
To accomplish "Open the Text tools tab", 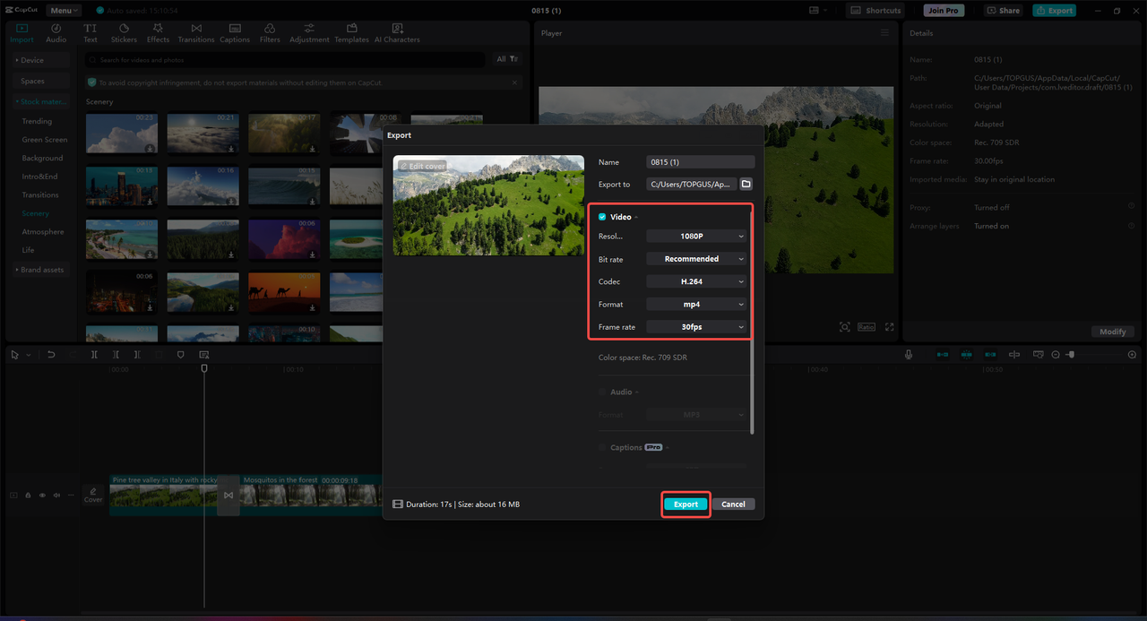I will (x=91, y=34).
